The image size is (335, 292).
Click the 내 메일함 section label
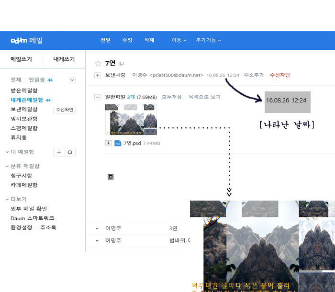(22, 152)
